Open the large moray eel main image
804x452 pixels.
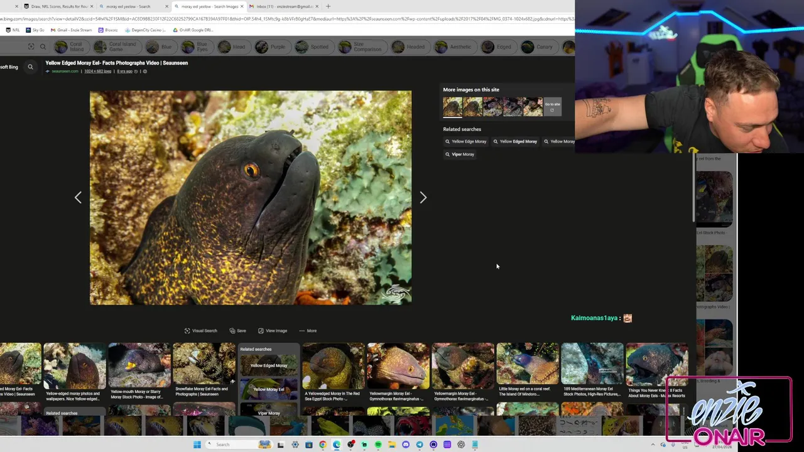(x=251, y=198)
